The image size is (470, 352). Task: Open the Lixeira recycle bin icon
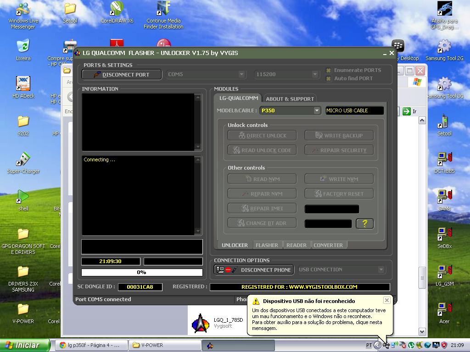(x=23, y=49)
